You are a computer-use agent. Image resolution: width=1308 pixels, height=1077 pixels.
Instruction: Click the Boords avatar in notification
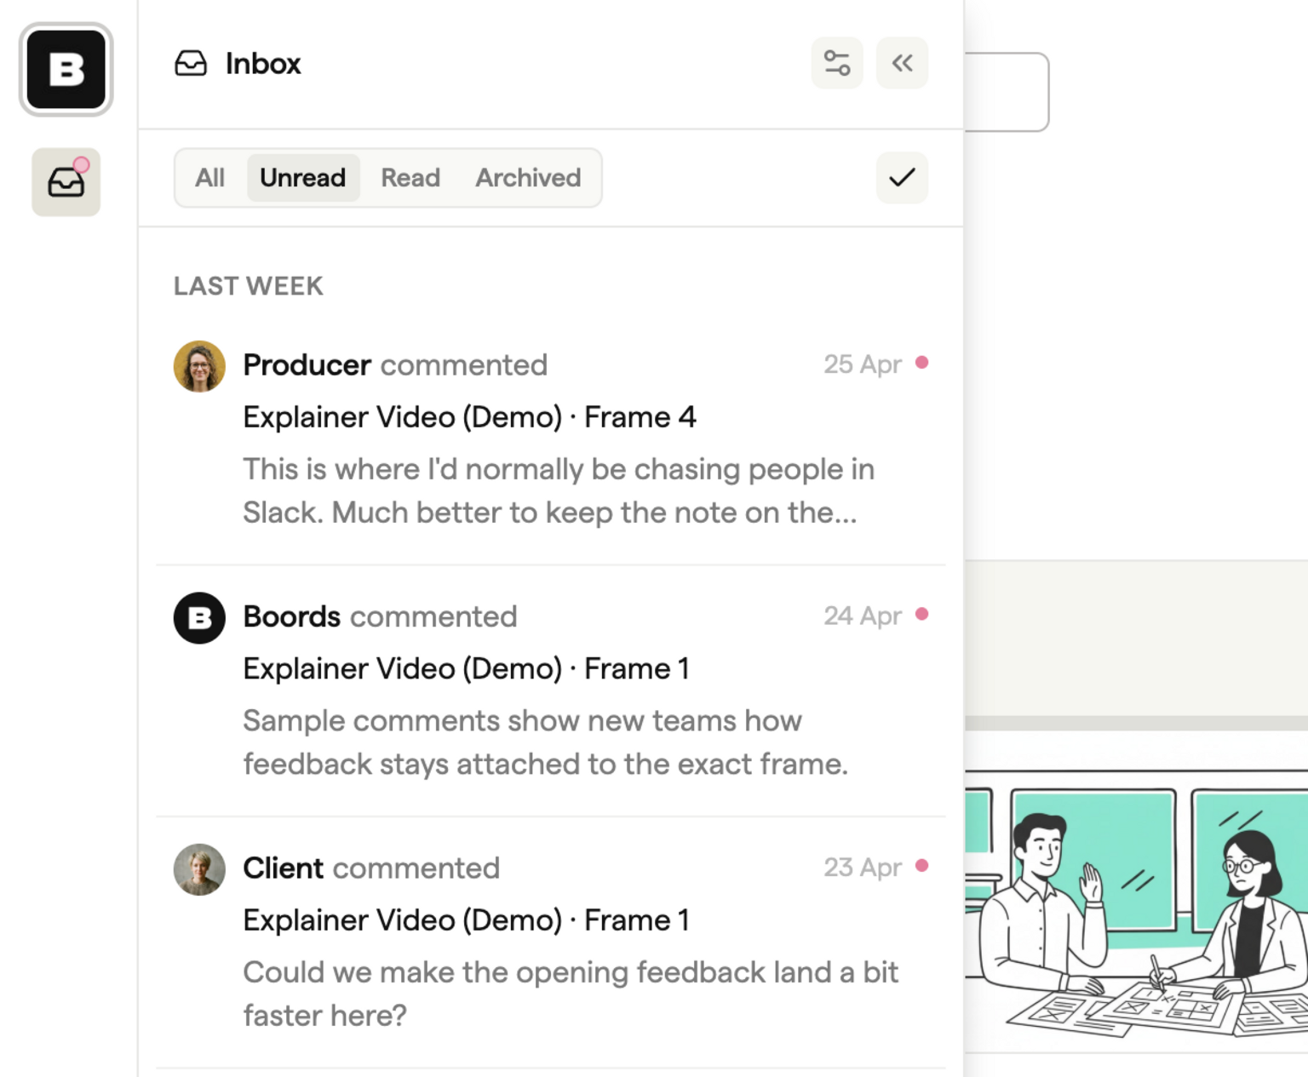pos(199,618)
